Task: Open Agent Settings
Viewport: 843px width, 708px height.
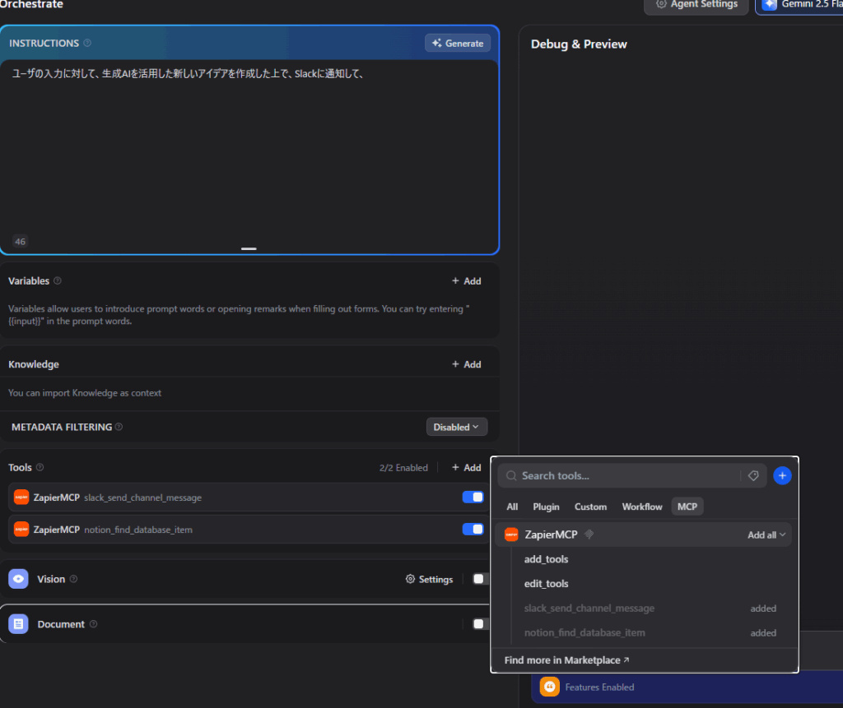Action: coord(696,5)
